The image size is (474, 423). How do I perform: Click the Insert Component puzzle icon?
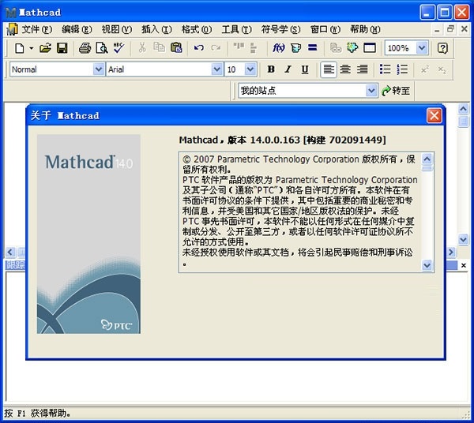click(352, 47)
